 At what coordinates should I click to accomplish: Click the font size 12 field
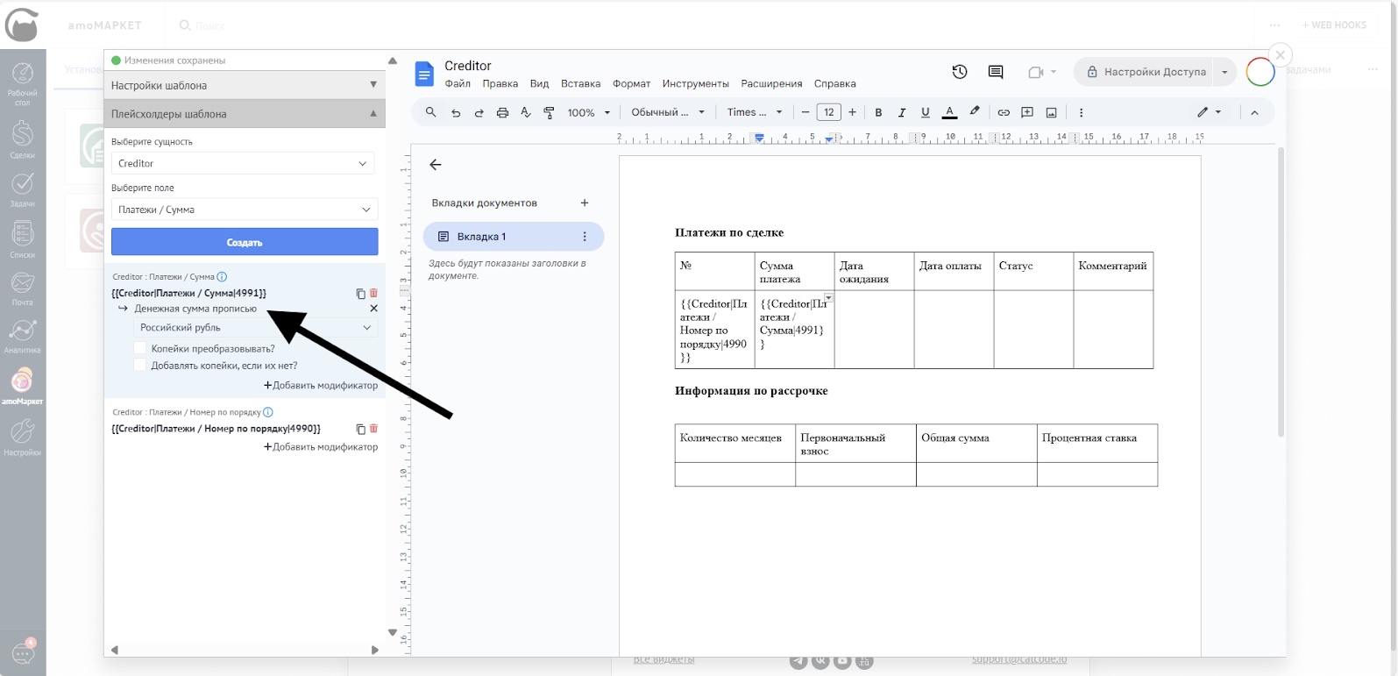pos(828,112)
